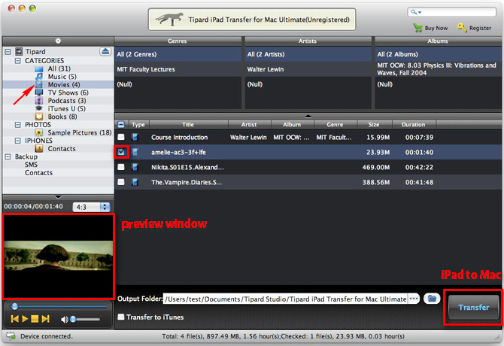This screenshot has height=346, width=504.
Task: Collapse the IPHONES tree node
Action: 18,141
